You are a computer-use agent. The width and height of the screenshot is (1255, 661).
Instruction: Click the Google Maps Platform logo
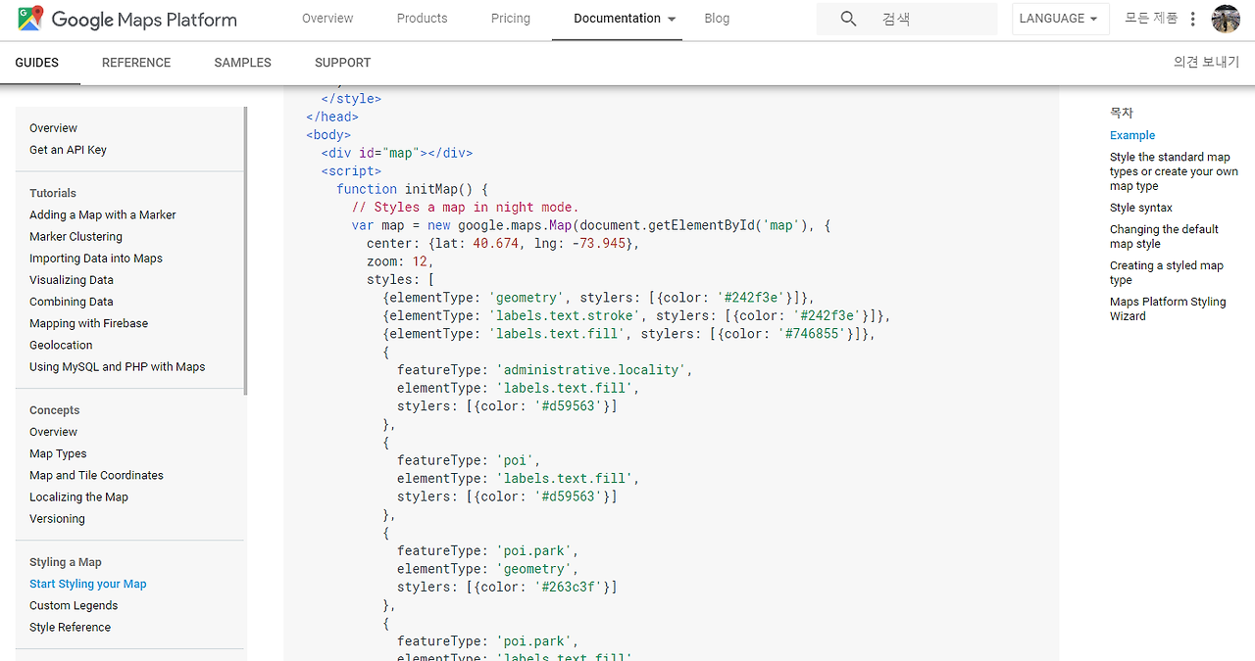pos(127,19)
